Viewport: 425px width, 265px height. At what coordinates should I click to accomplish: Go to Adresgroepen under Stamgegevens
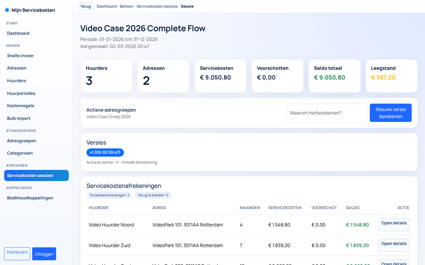pyautogui.click(x=22, y=141)
